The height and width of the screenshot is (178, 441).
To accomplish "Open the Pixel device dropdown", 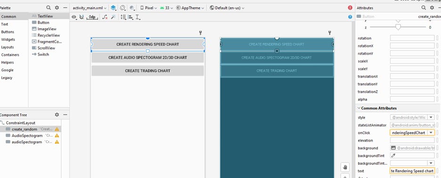I will point(149,8).
